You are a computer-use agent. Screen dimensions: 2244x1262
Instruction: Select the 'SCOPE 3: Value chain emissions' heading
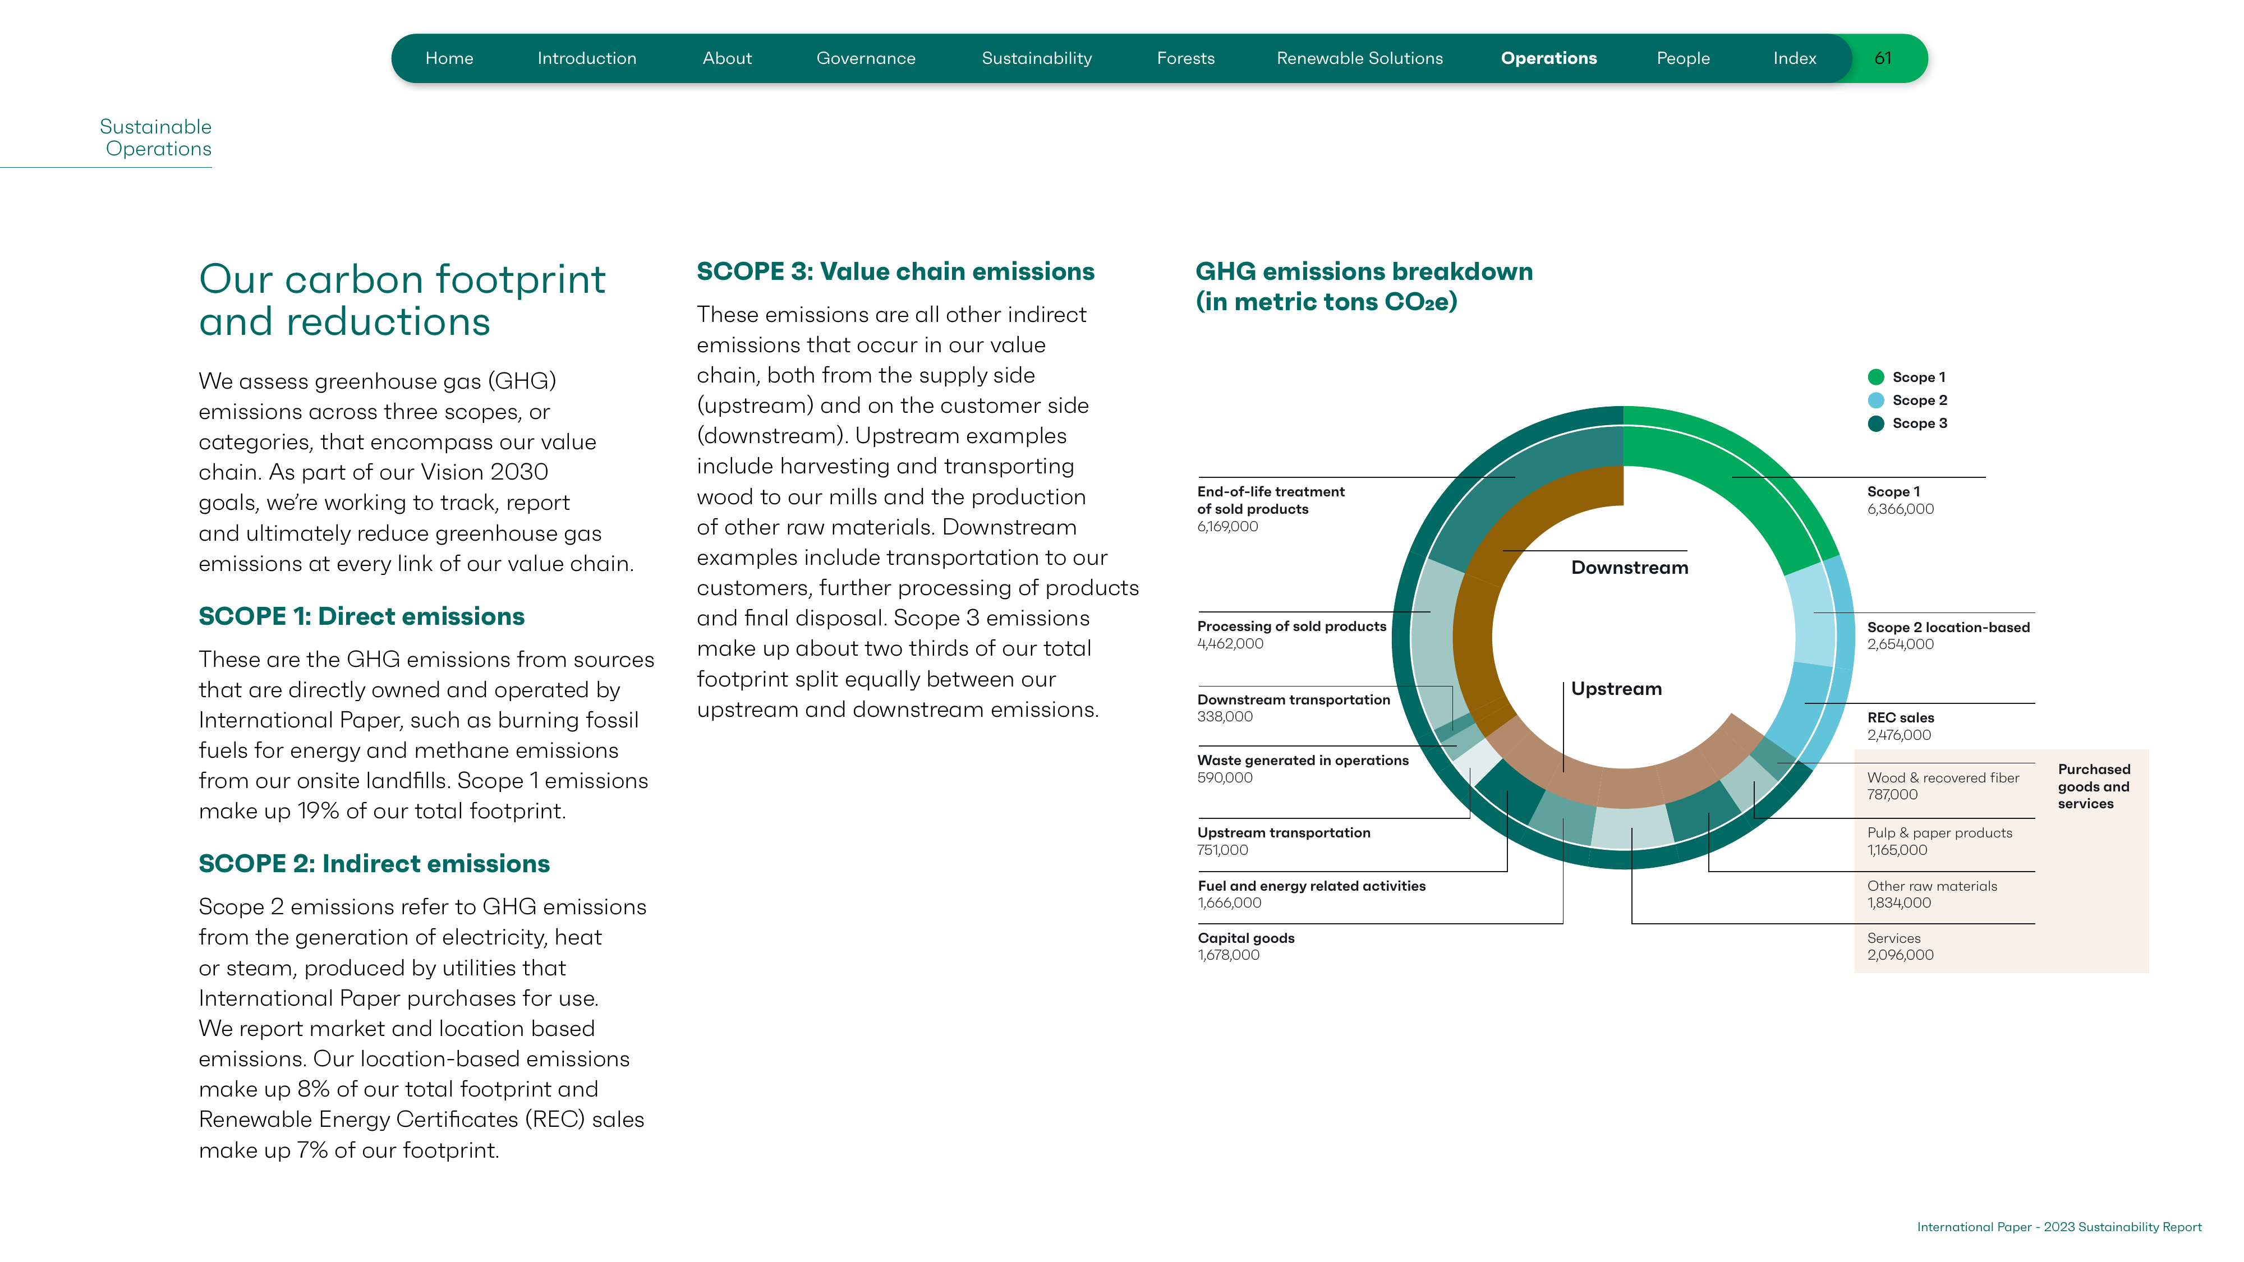[895, 271]
